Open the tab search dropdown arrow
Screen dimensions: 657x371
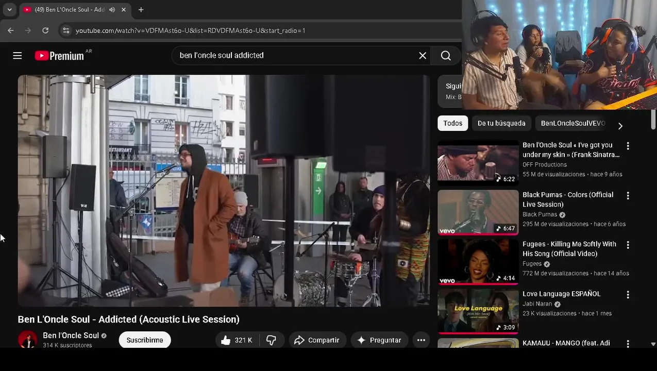pyautogui.click(x=9, y=9)
